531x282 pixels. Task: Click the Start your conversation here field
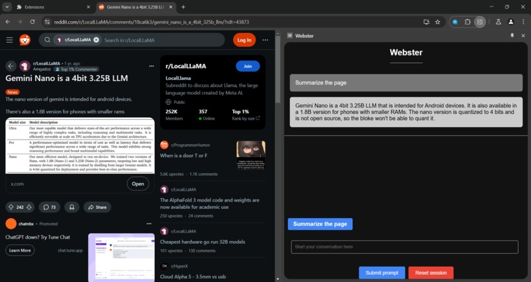pos(405,247)
